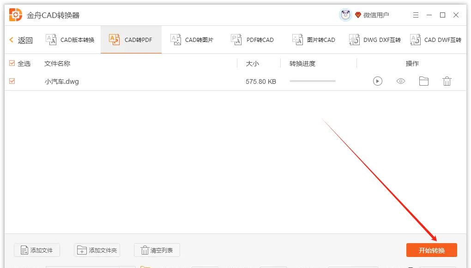
Task: Delete 小汽车.dwg using the trash icon
Action: [447, 81]
